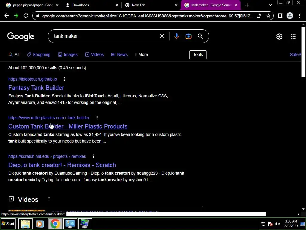Open options for the iblobtouch.github.io result
The height and width of the screenshot is (230, 306).
click(x=65, y=79)
